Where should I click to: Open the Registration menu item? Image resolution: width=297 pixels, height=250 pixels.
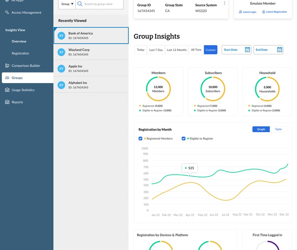tap(20, 53)
